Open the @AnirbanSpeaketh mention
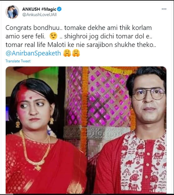Image resolution: width=174 pixels, height=195 pixels. [33, 53]
